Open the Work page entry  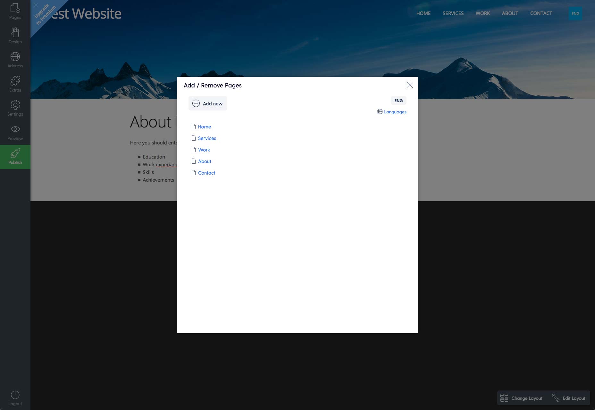pos(204,150)
